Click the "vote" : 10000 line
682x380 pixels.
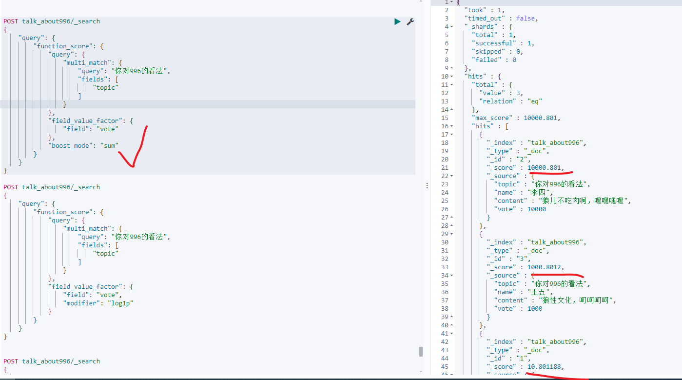520,209
